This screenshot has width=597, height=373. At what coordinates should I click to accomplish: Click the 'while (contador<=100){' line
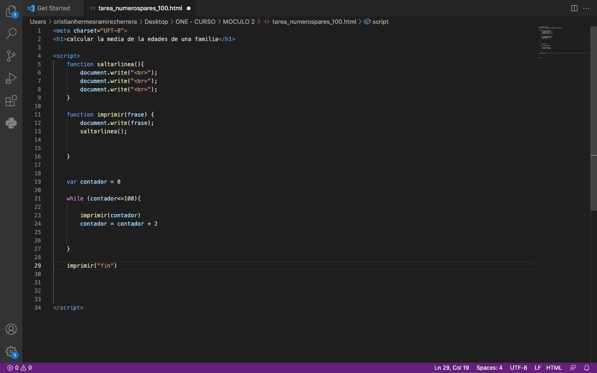point(104,199)
